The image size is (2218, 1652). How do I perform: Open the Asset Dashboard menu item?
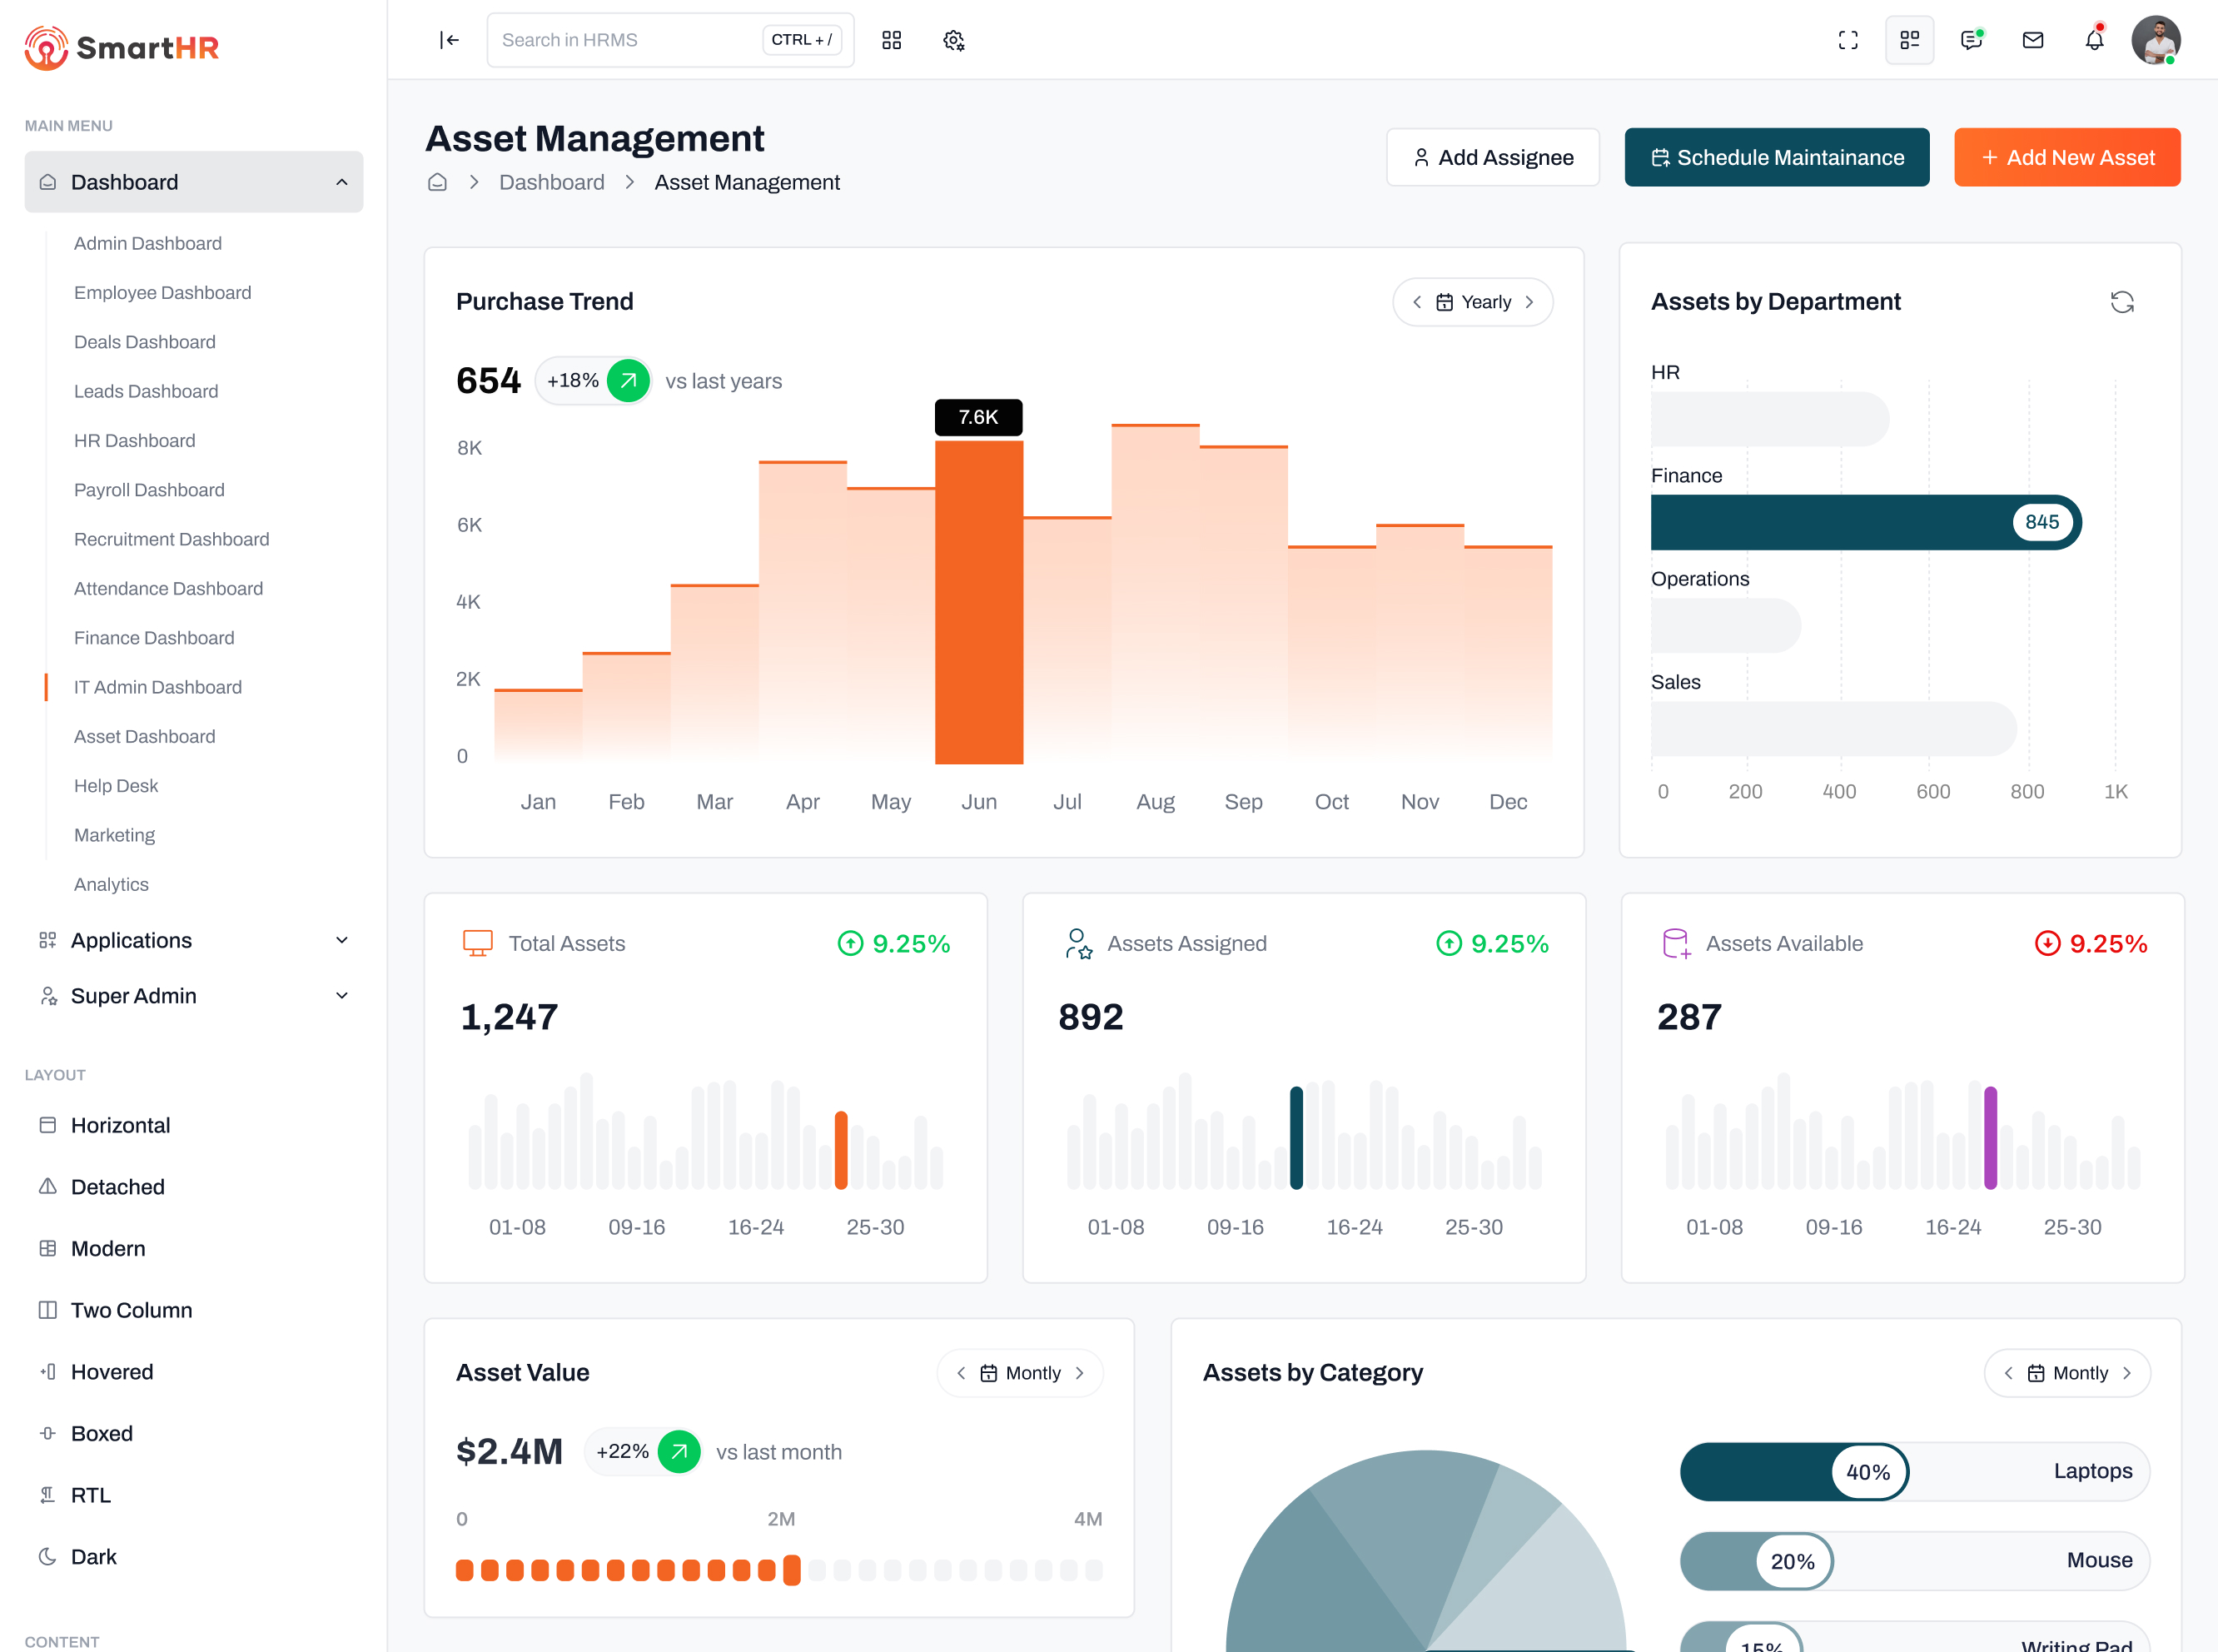[144, 736]
